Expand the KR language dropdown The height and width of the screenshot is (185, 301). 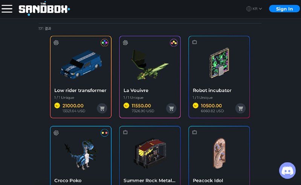click(254, 9)
